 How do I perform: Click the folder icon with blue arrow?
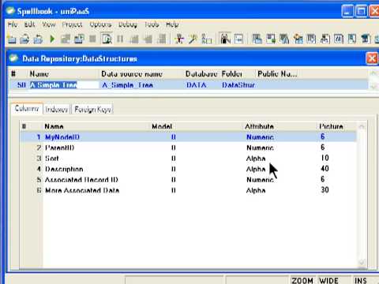(38, 39)
